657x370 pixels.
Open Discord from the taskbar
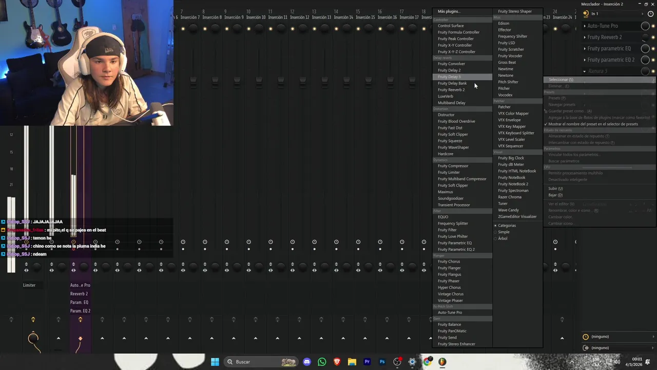tap(307, 362)
